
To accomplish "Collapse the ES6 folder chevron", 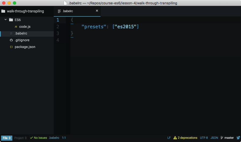I will [6, 20].
